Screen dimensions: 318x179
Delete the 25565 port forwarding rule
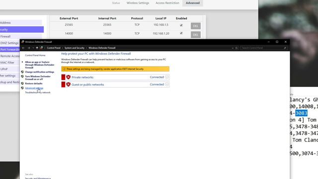click(196, 26)
